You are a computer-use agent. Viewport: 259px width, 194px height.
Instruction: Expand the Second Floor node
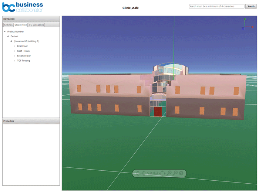pos(14,56)
